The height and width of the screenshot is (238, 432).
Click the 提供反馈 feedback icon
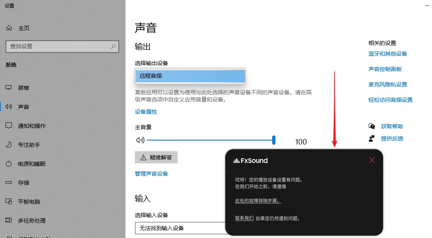[371, 139]
